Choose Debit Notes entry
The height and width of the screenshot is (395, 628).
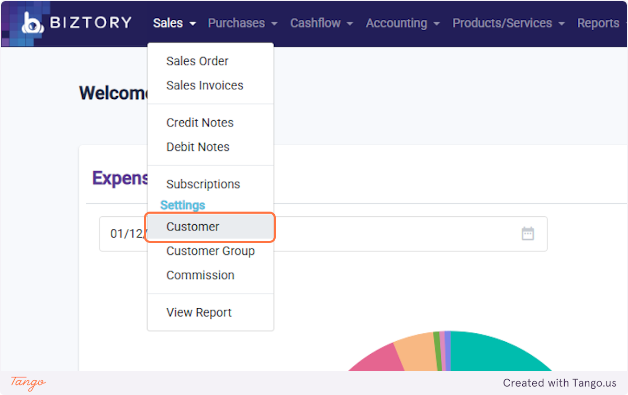coord(210,147)
